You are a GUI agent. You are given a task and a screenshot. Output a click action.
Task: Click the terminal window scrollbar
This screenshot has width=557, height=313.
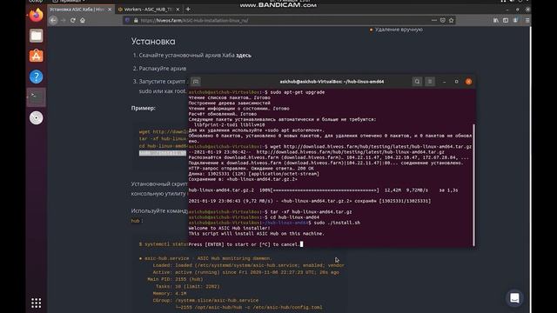pyautogui.click(x=473, y=184)
